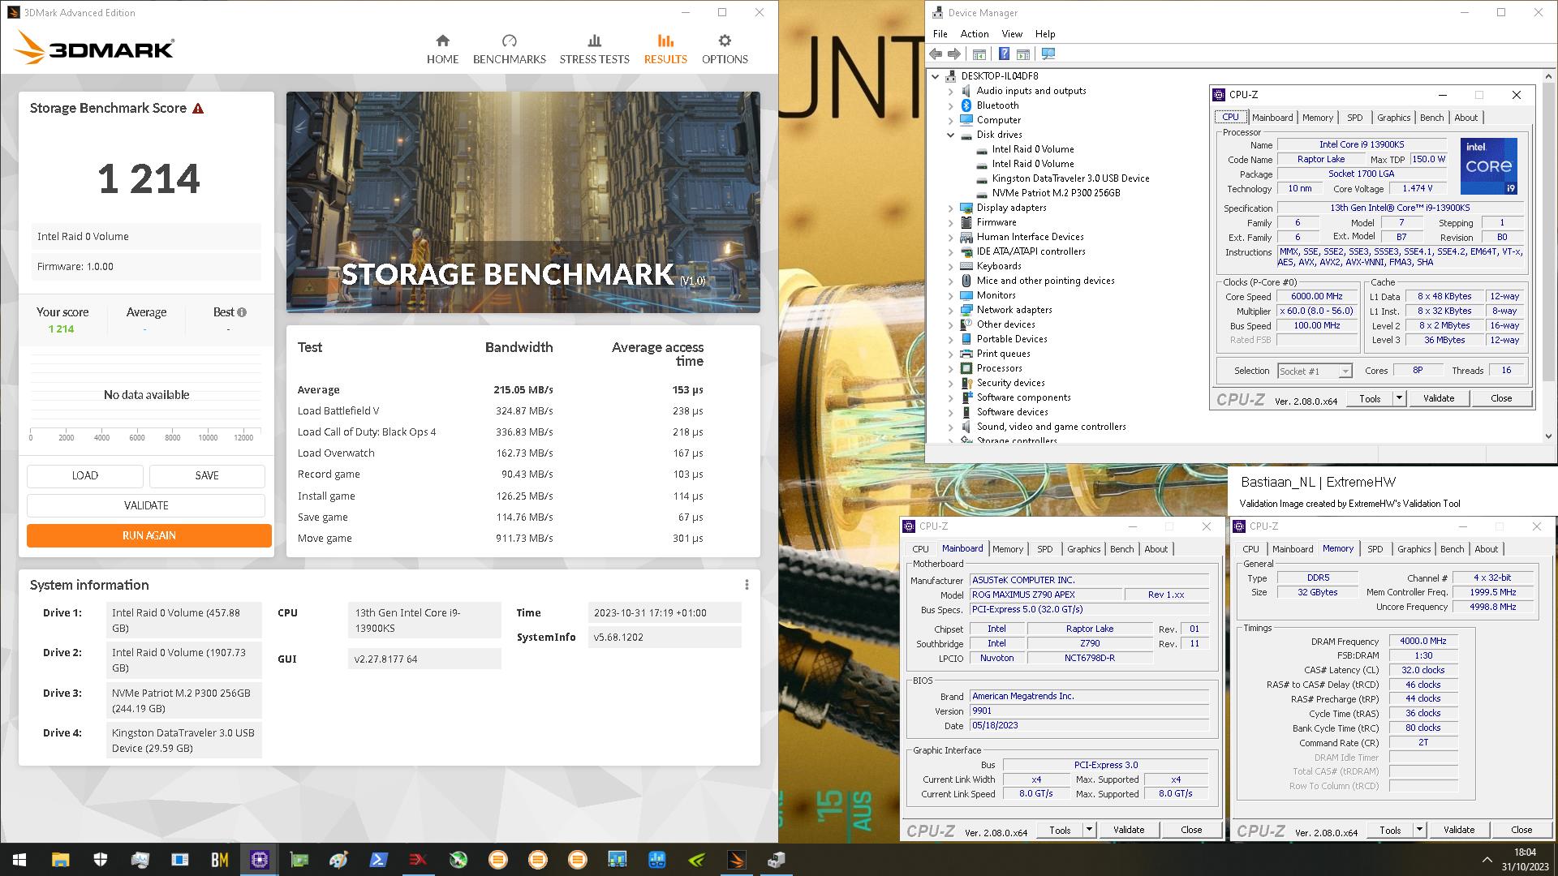The height and width of the screenshot is (876, 1558).
Task: Click Show/Hide Console Tree icon in Device Manager
Action: (x=979, y=54)
